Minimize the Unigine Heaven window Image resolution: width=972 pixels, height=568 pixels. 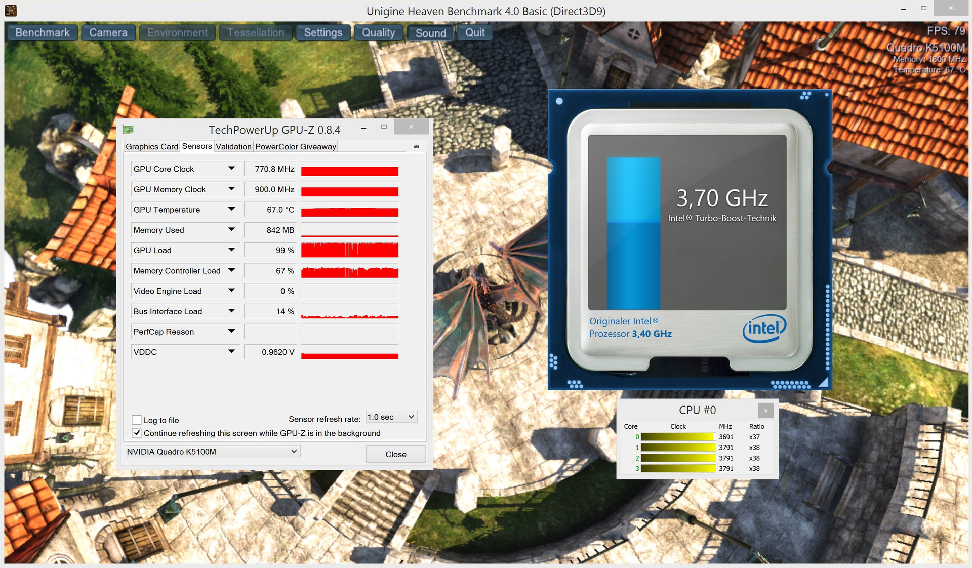coord(904,9)
